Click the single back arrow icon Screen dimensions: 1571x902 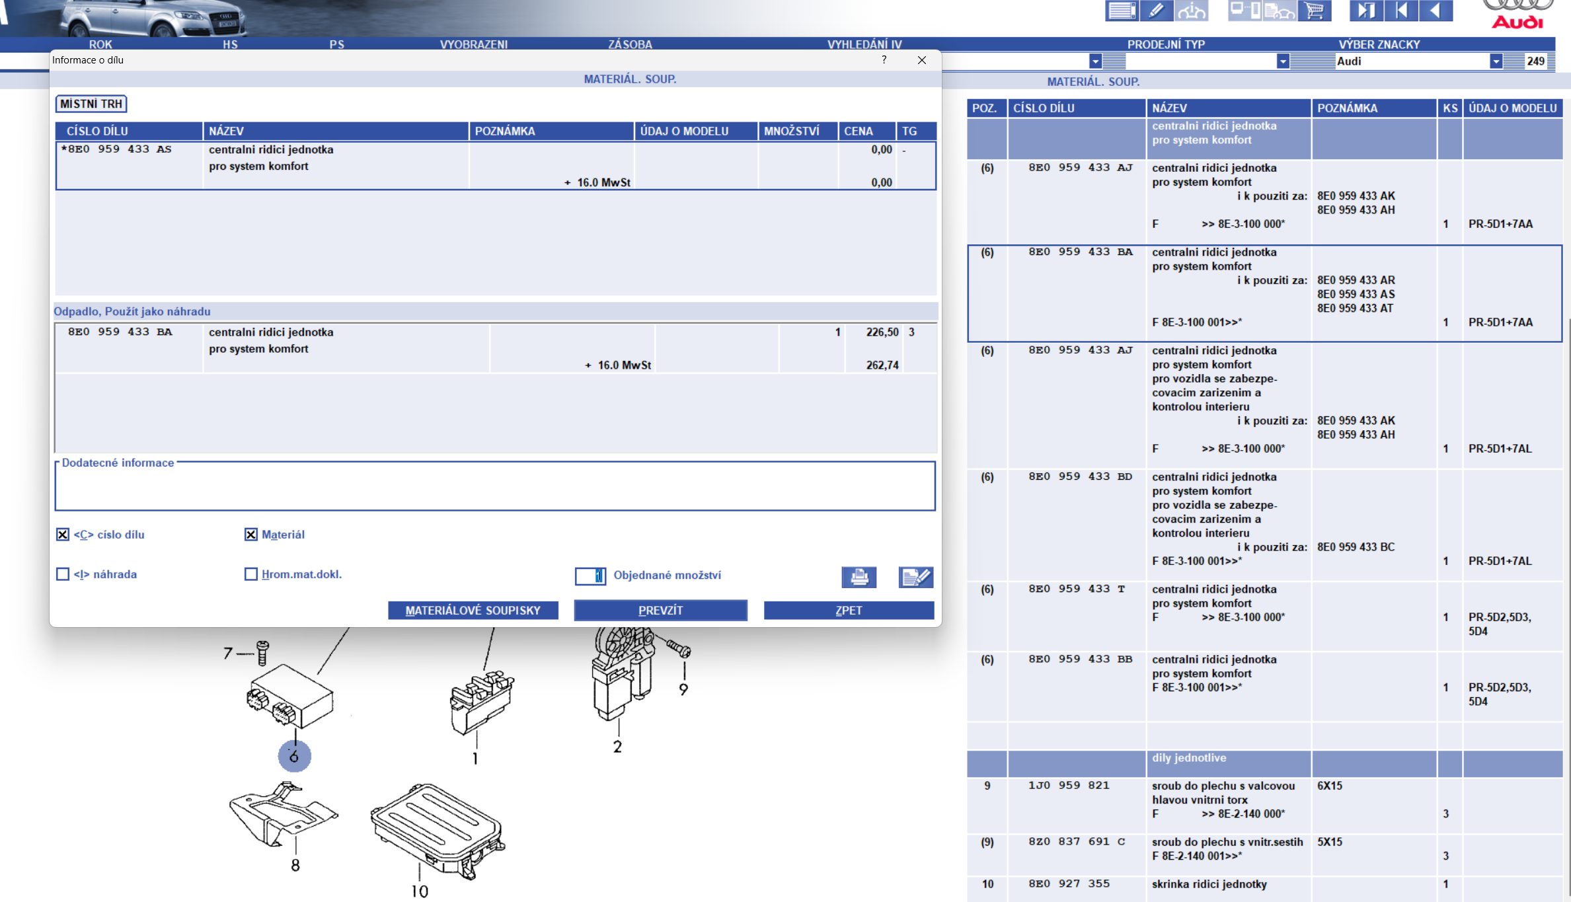click(1435, 11)
